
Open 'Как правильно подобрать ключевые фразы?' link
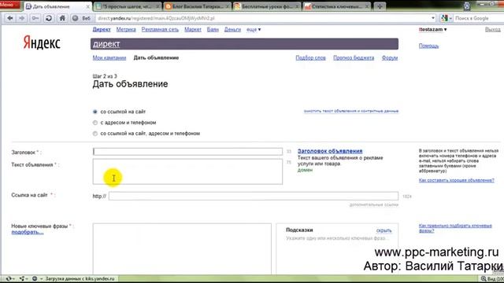tap(455, 228)
